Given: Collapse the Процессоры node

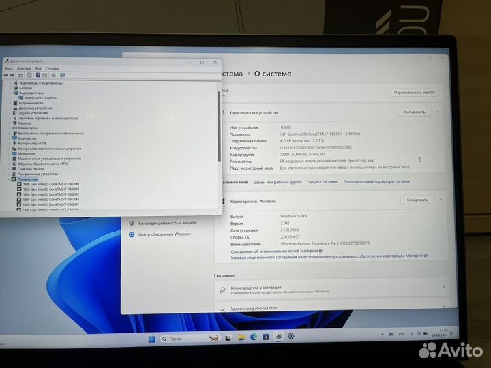Looking at the screenshot, I should pyautogui.click(x=8, y=179).
